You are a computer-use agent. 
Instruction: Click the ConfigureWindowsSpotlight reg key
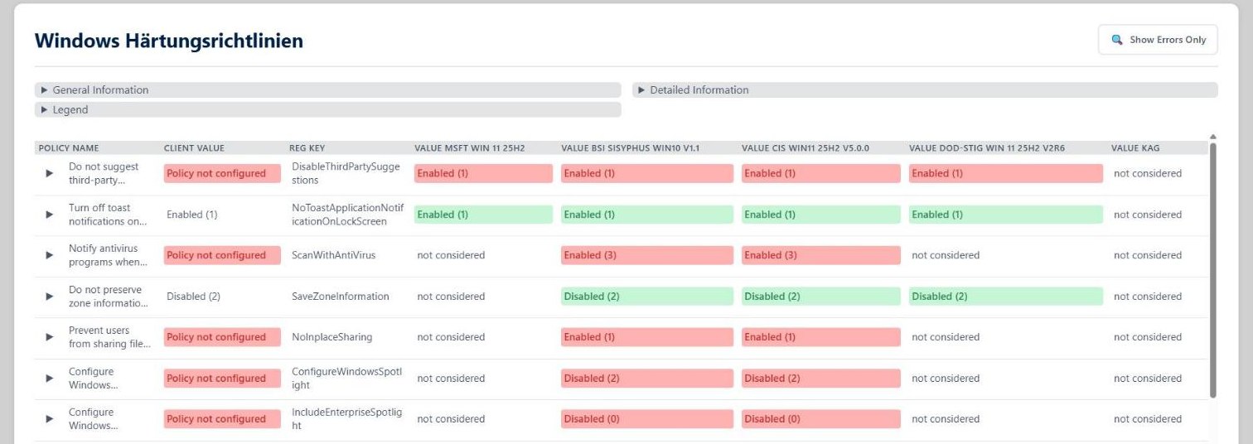tap(346, 379)
